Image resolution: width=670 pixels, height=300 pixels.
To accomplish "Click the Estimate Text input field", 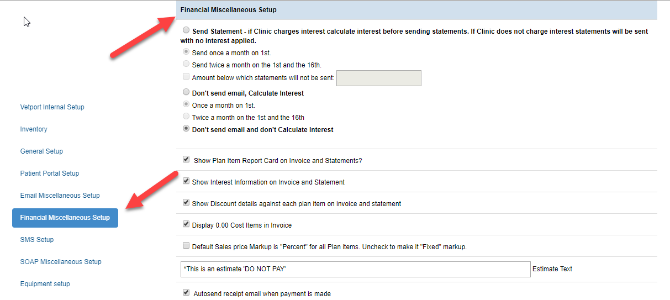I will pyautogui.click(x=355, y=269).
